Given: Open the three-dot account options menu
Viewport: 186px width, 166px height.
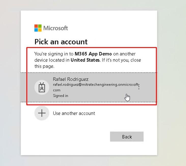Looking at the screenshot, I should pos(139,87).
